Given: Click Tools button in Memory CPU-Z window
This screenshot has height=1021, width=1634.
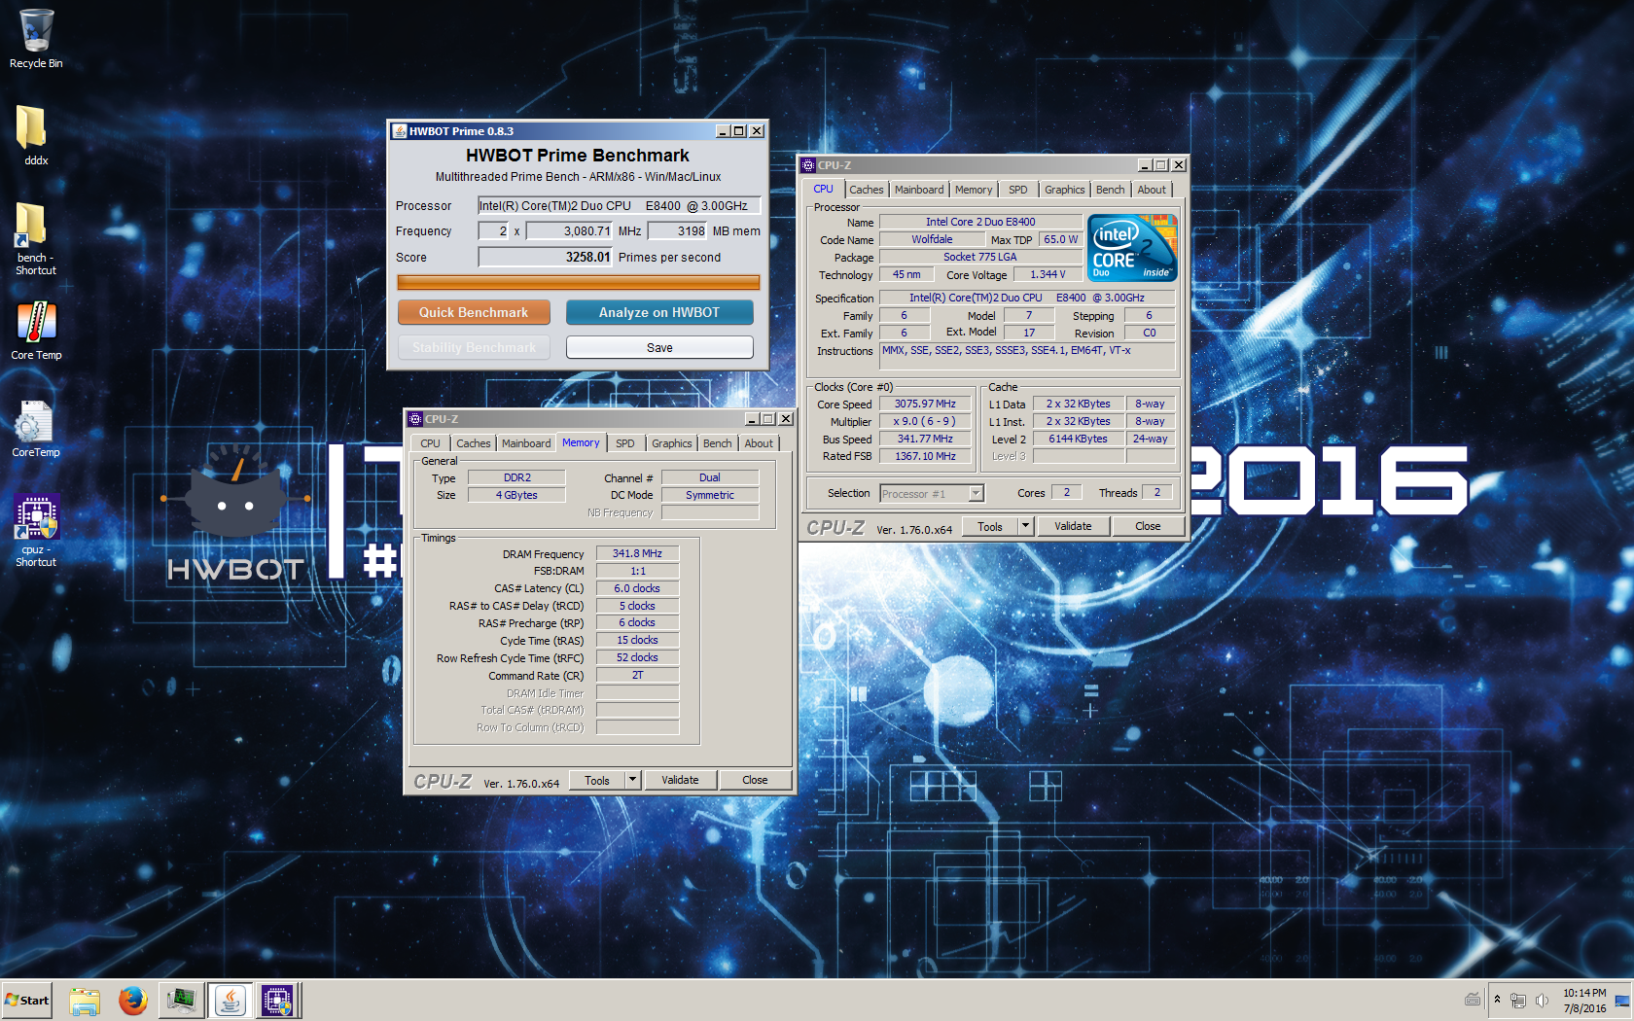Looking at the screenshot, I should pyautogui.click(x=597, y=780).
